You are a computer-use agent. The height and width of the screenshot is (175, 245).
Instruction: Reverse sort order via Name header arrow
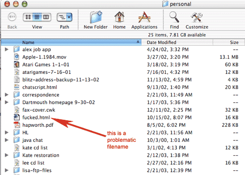coord(138,42)
